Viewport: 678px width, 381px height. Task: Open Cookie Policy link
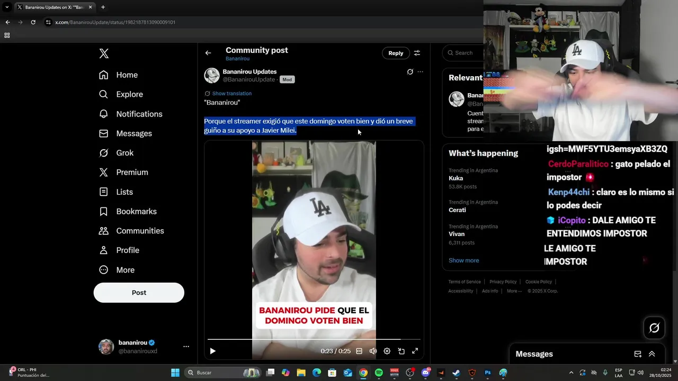pyautogui.click(x=538, y=282)
